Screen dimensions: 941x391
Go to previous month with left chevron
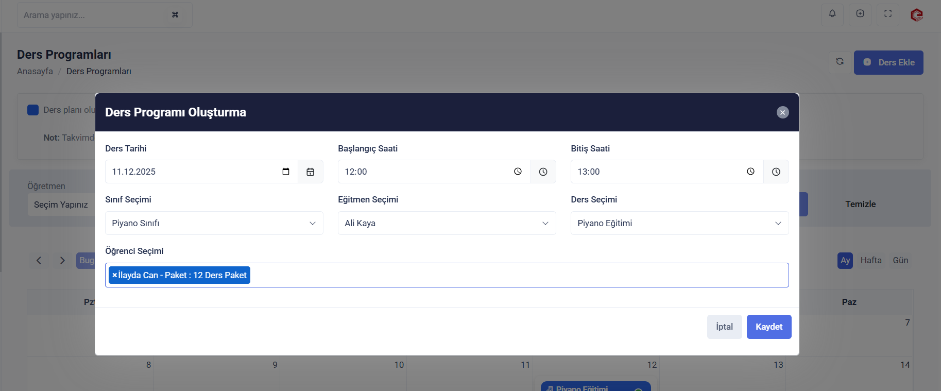[39, 261]
